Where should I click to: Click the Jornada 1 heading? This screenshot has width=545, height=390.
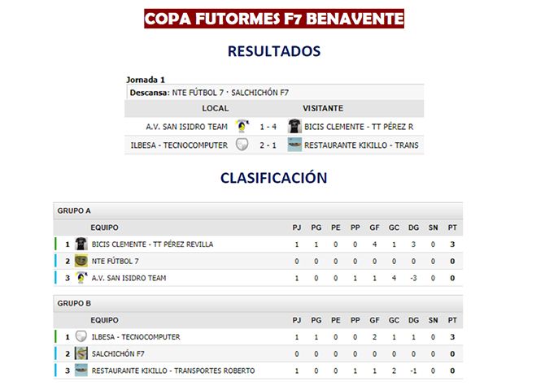[x=146, y=80]
